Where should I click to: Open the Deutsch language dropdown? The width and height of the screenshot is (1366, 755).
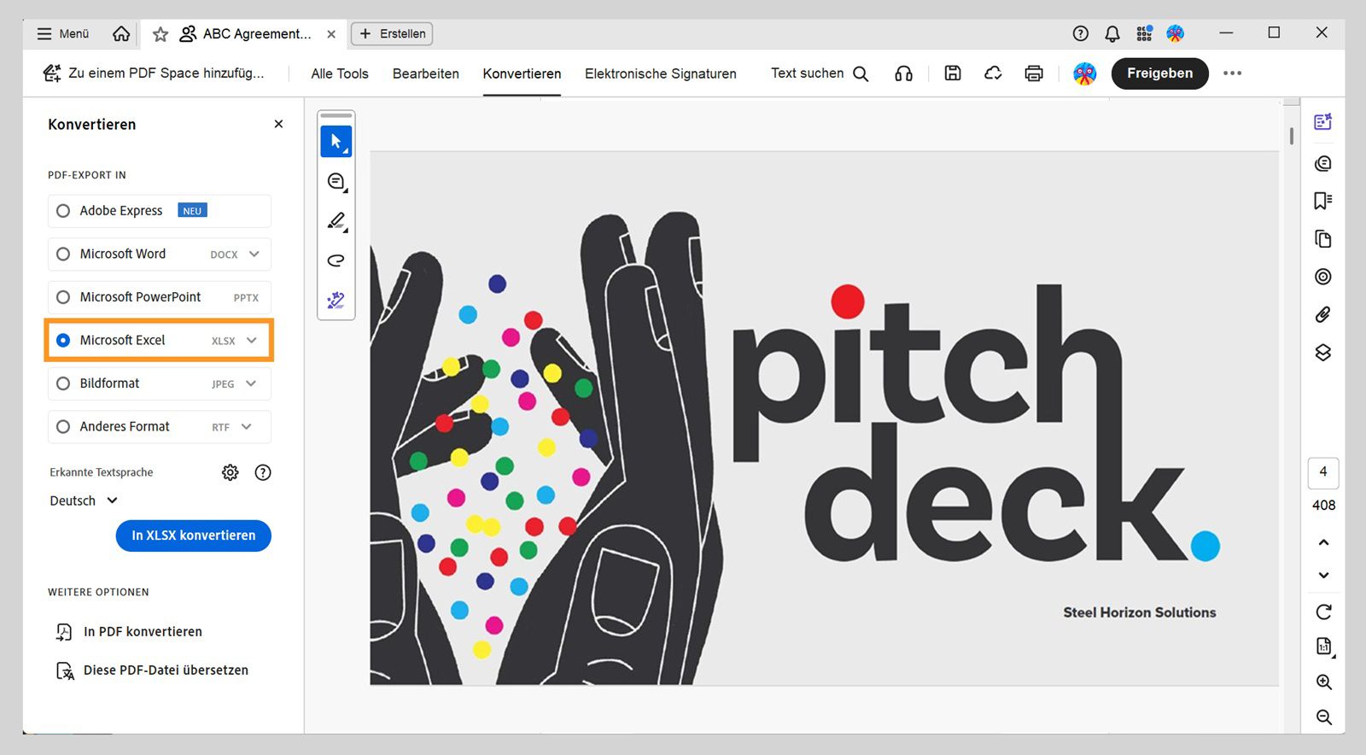pyautogui.click(x=84, y=500)
